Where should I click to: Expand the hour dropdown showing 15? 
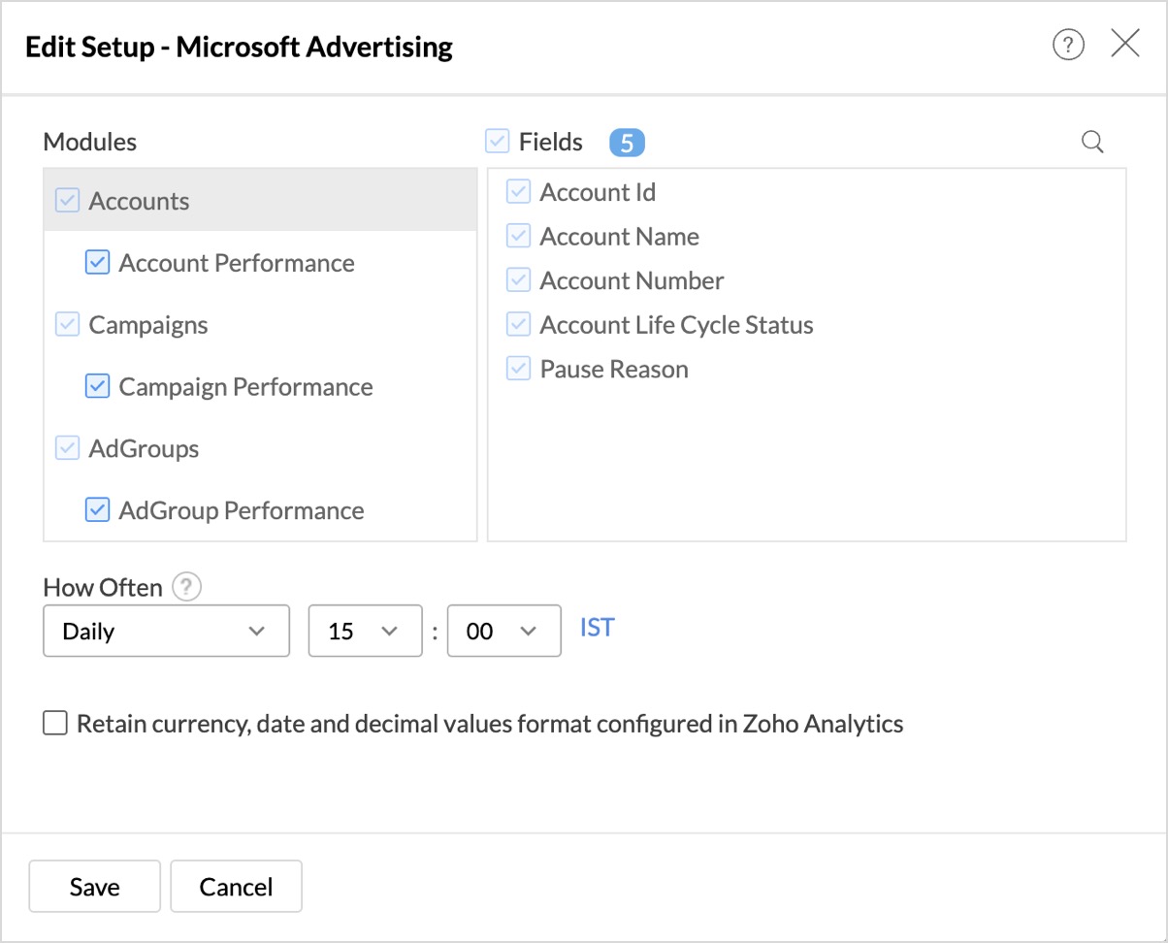[x=365, y=632]
